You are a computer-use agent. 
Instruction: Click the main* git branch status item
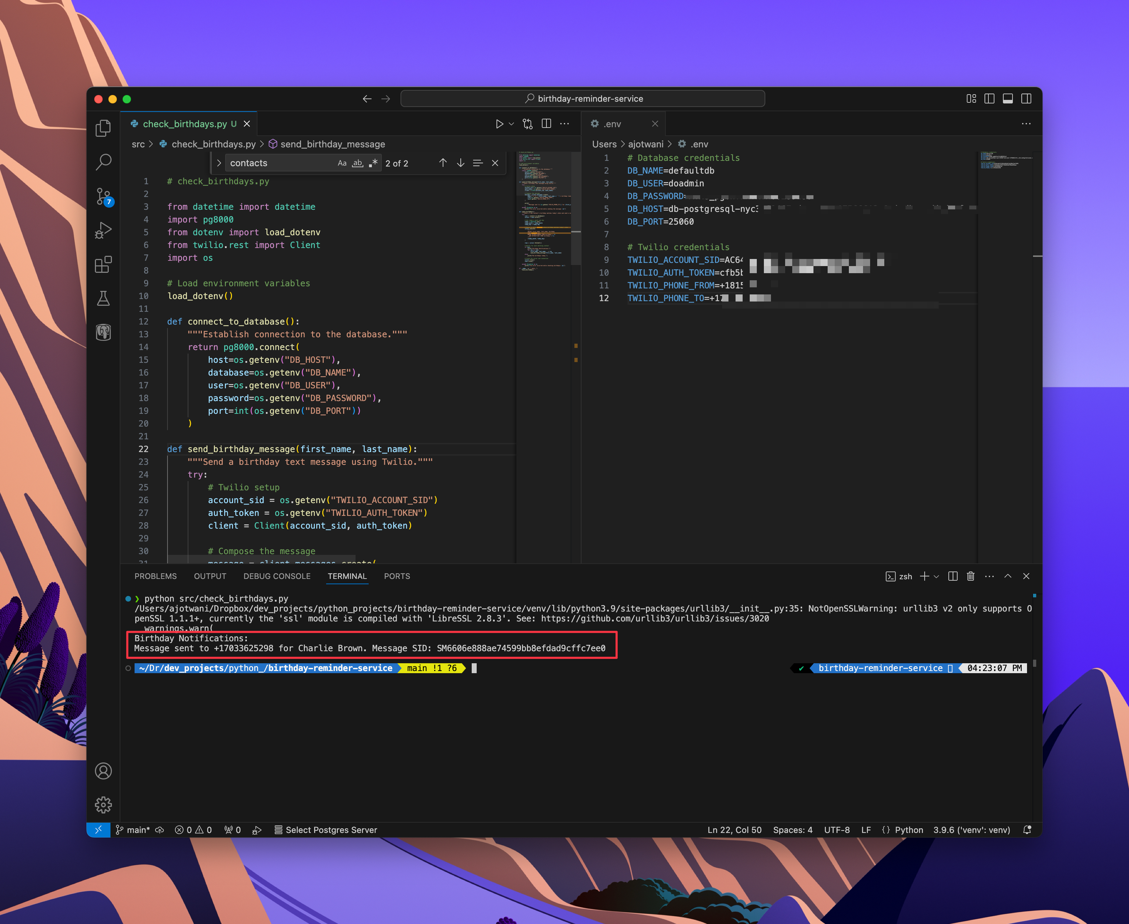click(x=133, y=830)
